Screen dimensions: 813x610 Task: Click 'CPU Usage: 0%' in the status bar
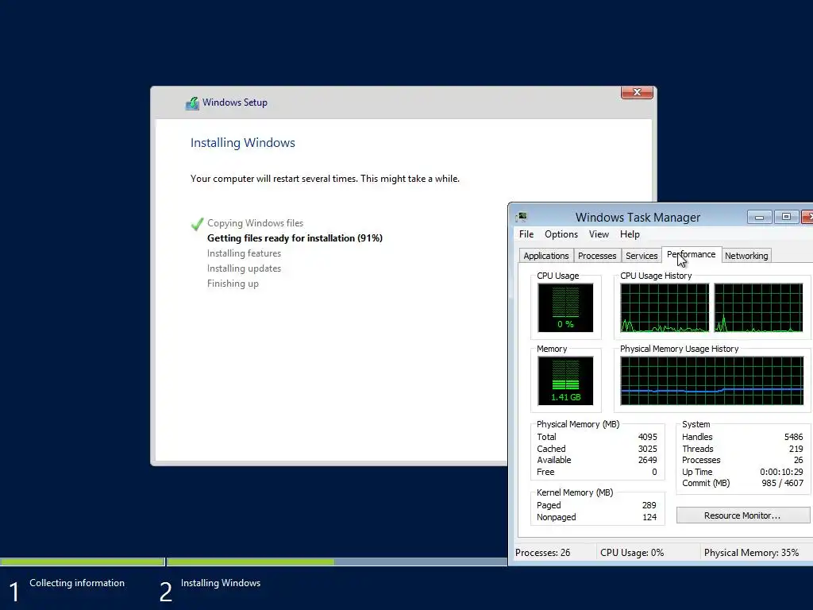click(631, 553)
